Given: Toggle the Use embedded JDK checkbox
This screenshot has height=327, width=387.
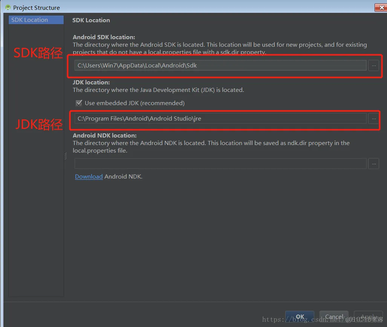Looking at the screenshot, I should (79, 103).
